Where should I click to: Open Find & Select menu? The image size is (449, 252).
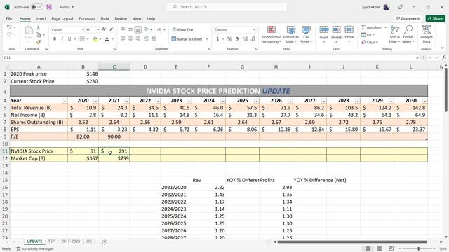click(x=408, y=34)
